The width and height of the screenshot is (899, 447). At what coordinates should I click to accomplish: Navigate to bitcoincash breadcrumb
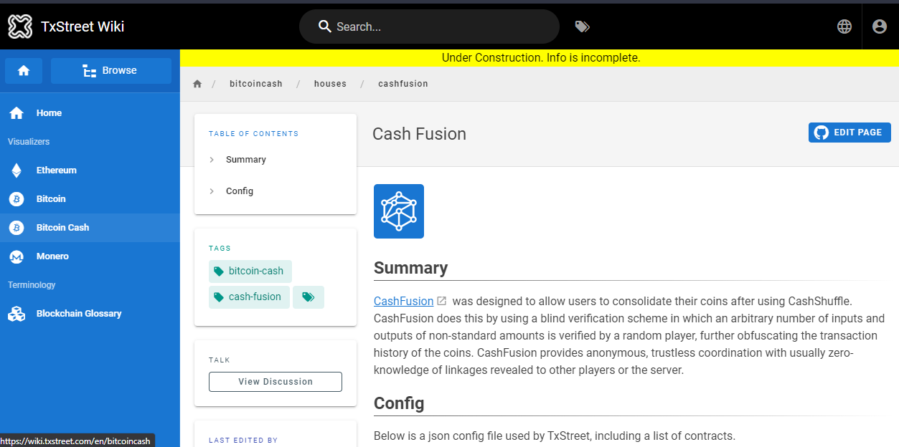256,84
